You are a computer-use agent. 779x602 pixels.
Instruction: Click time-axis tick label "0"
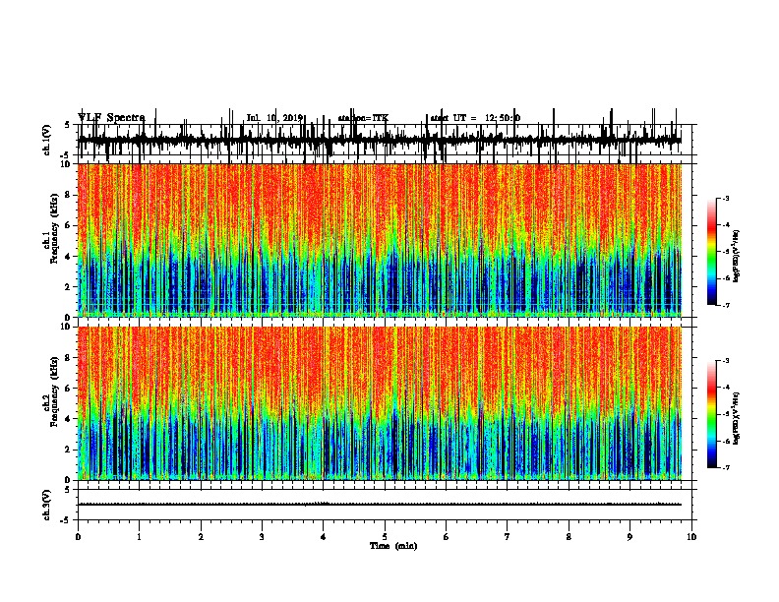click(78, 537)
